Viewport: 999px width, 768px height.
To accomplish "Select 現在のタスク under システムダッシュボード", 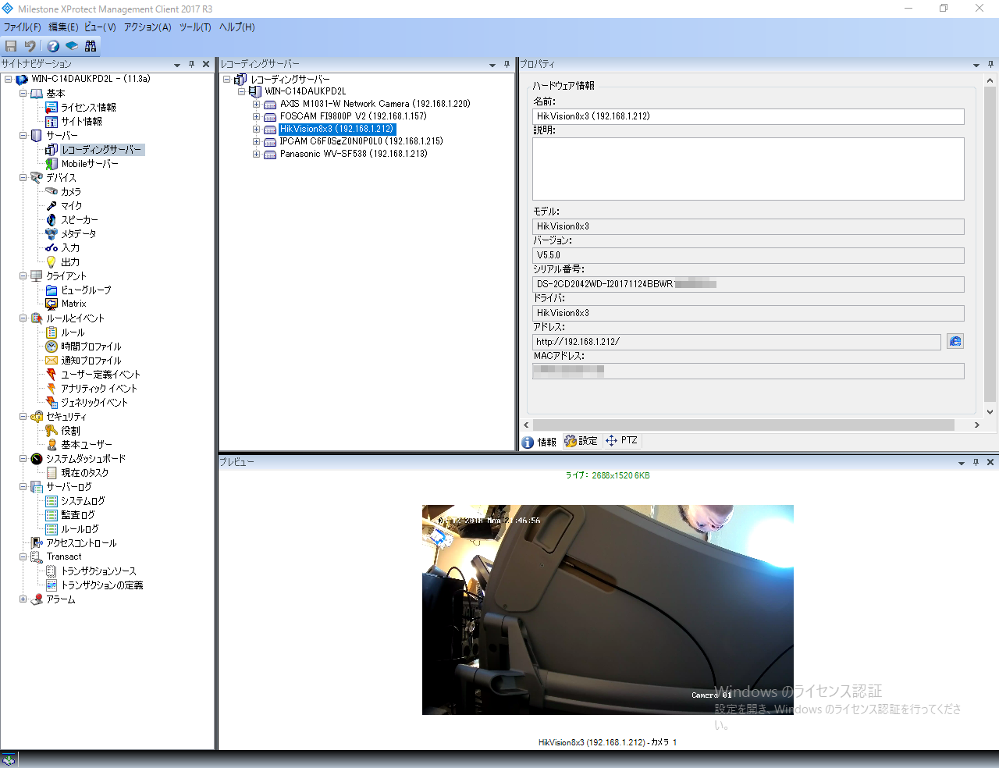I will [85, 472].
